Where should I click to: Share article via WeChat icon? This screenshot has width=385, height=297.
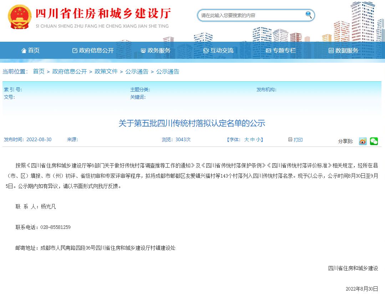point(374,141)
